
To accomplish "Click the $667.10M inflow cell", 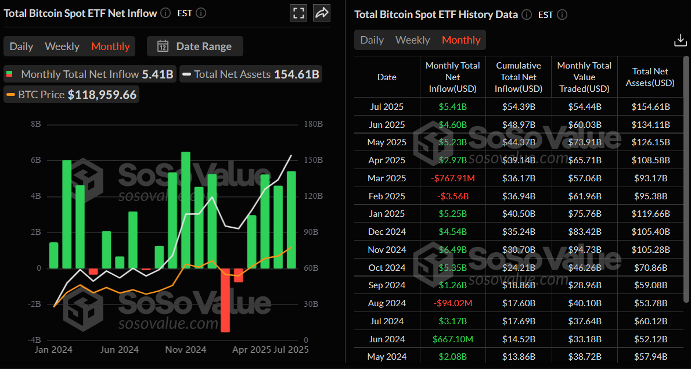I will click(452, 339).
